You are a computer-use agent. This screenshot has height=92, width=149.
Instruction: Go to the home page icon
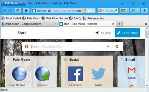26,11
